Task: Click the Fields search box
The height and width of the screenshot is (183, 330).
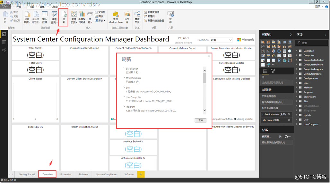Action: point(312,43)
